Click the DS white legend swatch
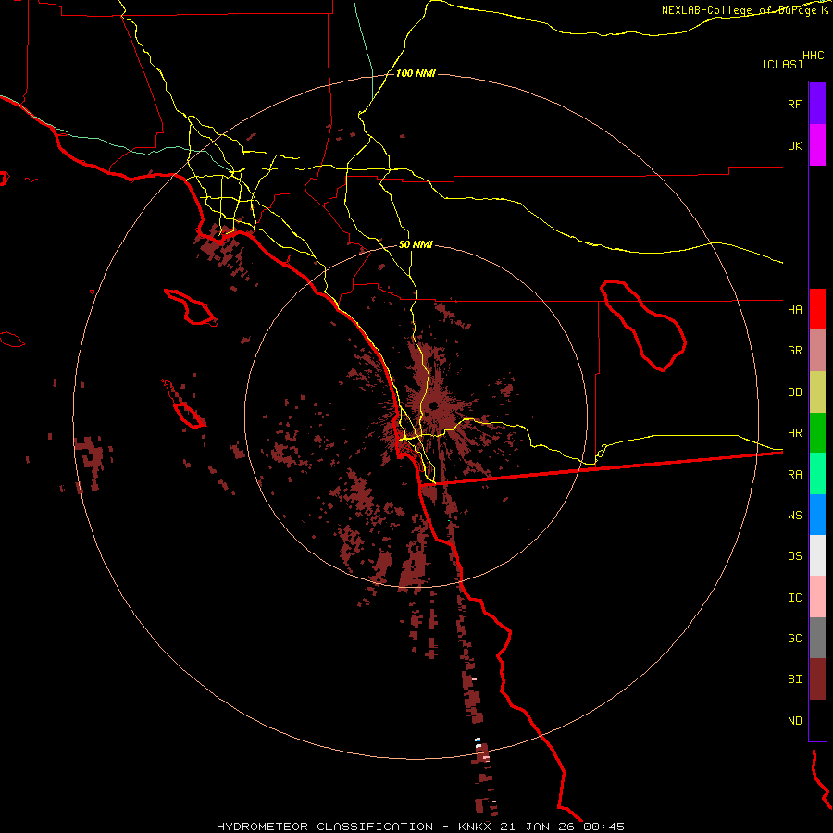This screenshot has height=833, width=833. click(x=817, y=555)
